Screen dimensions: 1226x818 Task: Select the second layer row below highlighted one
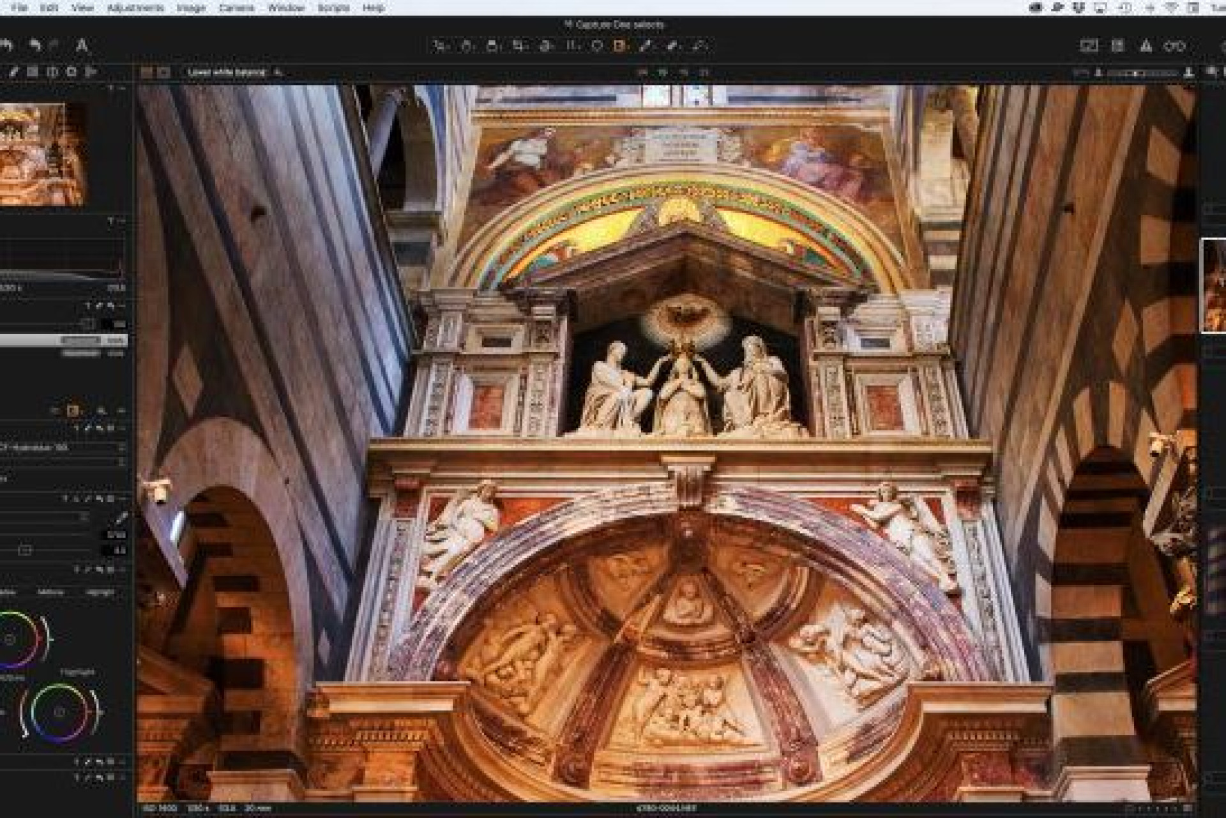click(x=64, y=353)
